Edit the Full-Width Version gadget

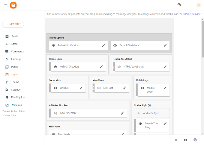coord(103,45)
